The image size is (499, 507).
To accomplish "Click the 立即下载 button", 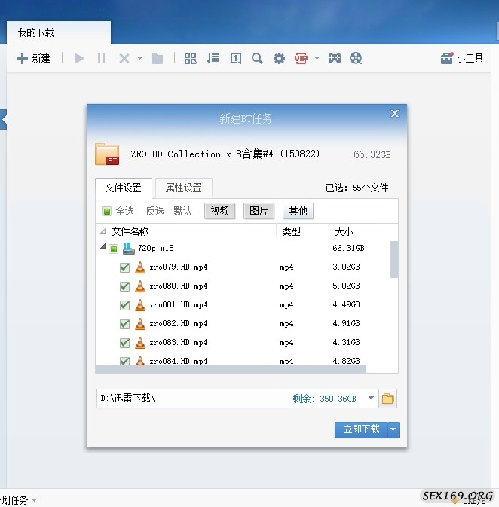I will [361, 429].
